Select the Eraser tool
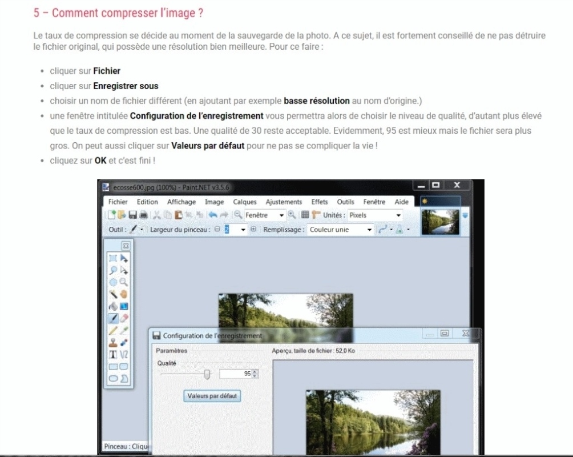Image resolution: width=573 pixels, height=457 pixels. [x=124, y=318]
